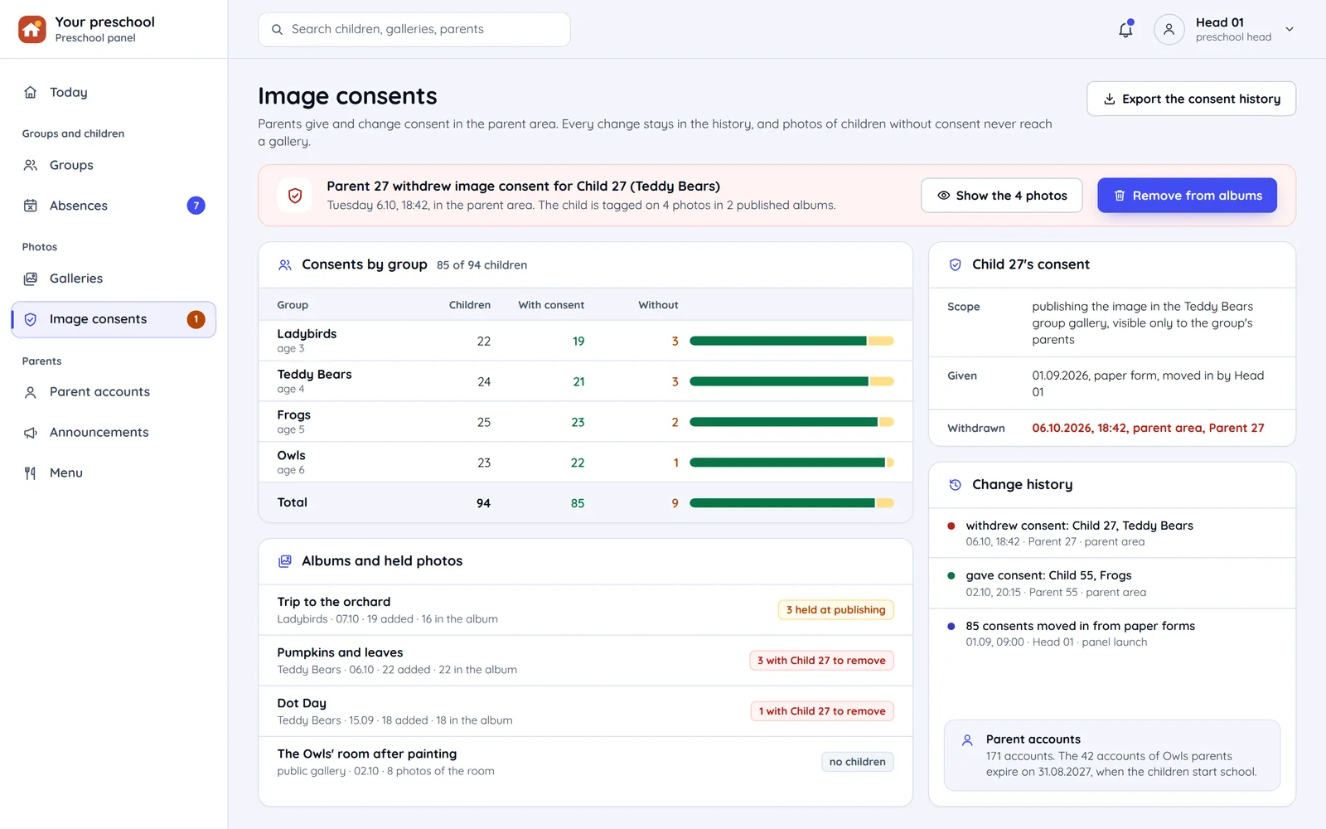Select the Owls group name
This screenshot has height=829, width=1326.
pos(291,456)
